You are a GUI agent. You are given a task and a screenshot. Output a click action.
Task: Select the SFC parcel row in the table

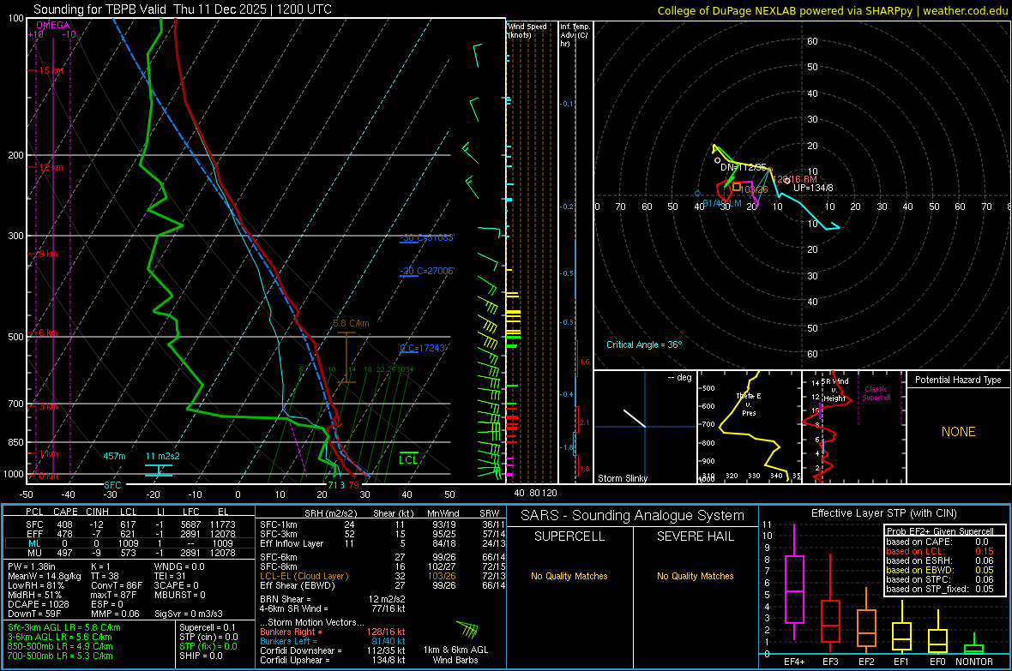130,524
